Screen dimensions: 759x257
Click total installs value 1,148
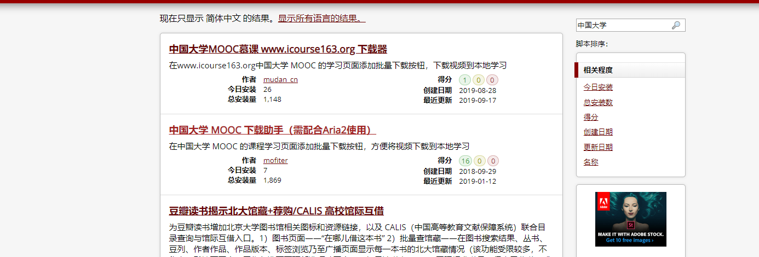272,100
